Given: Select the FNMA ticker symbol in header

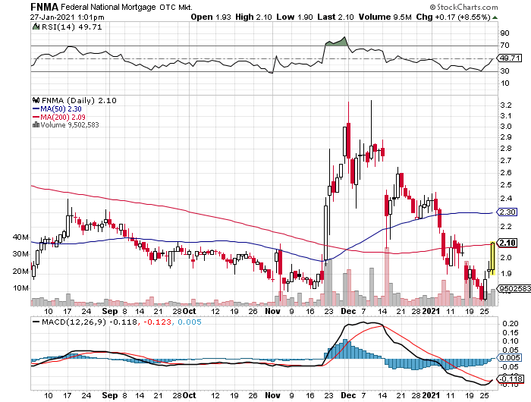Looking at the screenshot, I should (44, 7).
